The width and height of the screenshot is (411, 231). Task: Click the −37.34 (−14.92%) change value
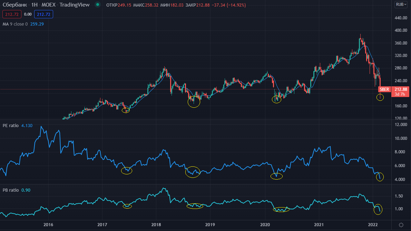[x=229, y=5]
